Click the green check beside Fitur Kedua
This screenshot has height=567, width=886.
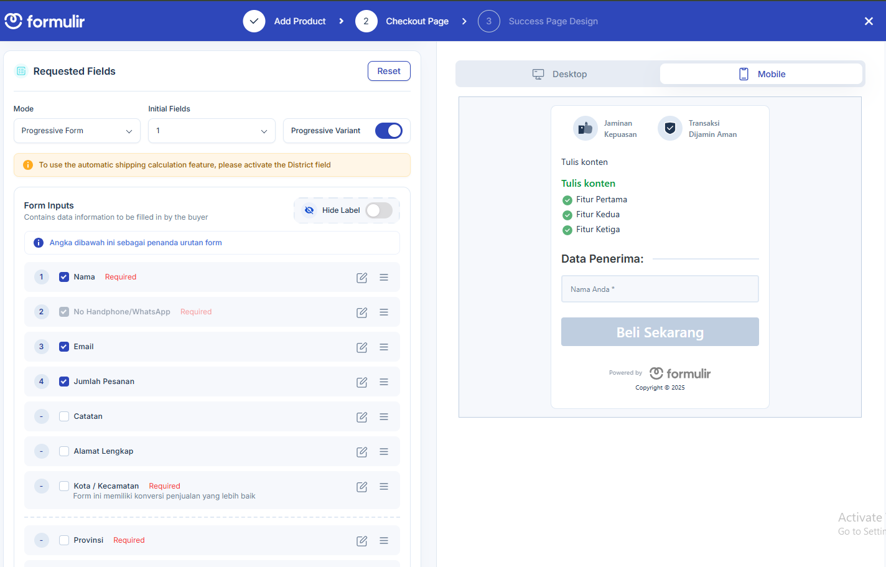coord(567,215)
